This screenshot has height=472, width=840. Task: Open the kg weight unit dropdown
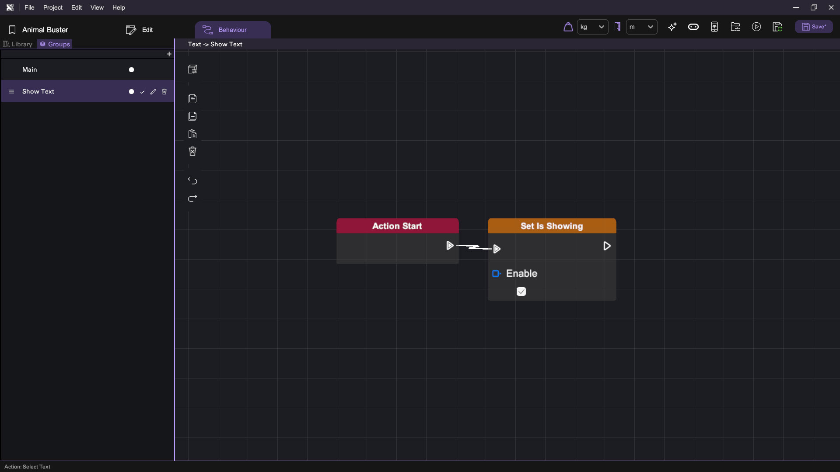point(592,27)
